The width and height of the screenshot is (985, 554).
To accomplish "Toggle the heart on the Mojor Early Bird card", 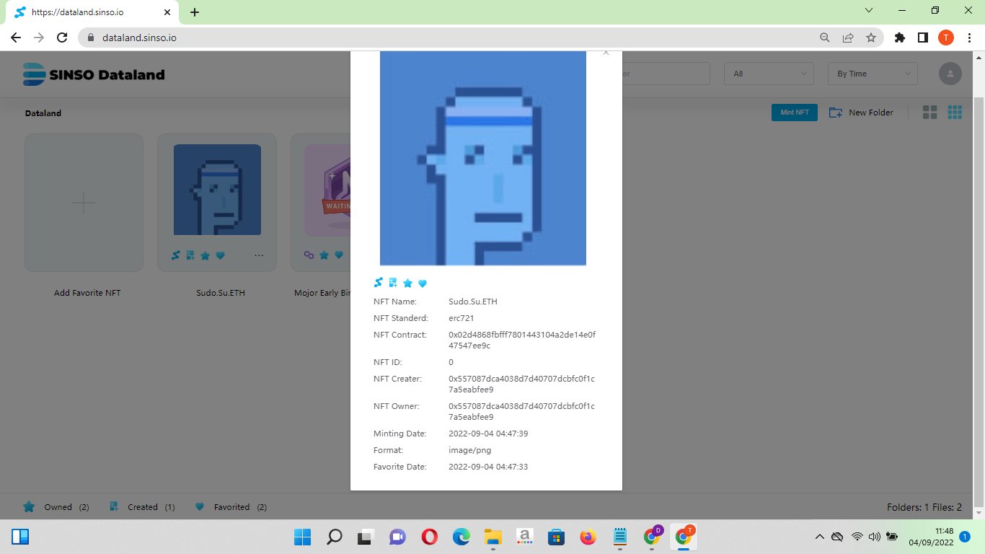I will tap(338, 255).
